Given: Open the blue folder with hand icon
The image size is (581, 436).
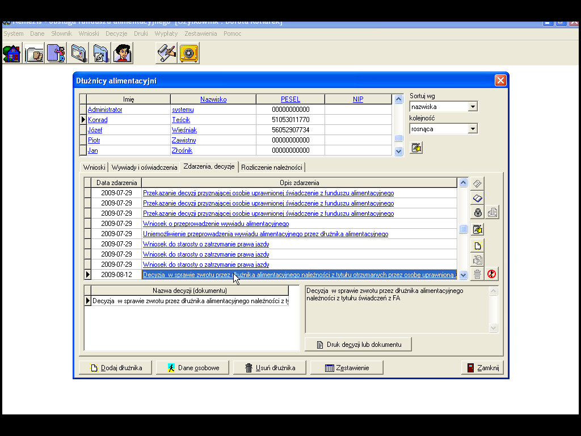Looking at the screenshot, I should [78, 53].
